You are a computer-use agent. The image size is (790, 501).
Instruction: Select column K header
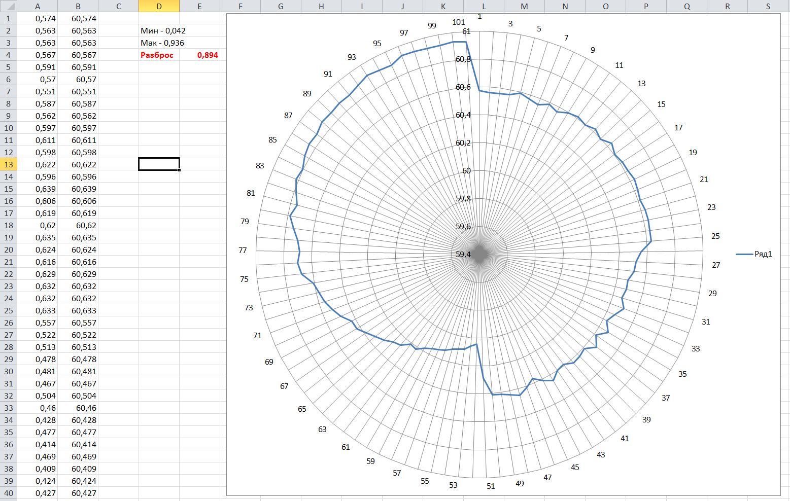coord(443,6)
